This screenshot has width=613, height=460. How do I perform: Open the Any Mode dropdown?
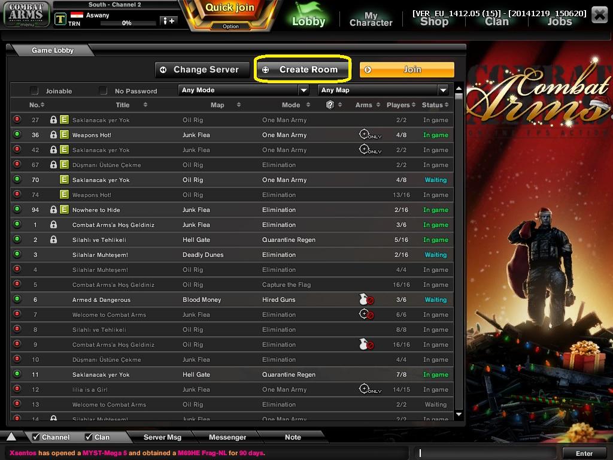pyautogui.click(x=244, y=90)
